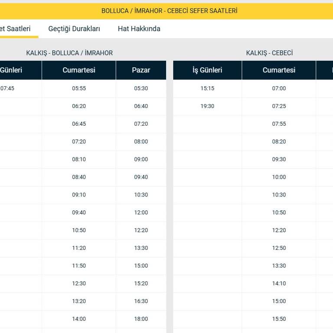This screenshot has height=333, width=333.
Task: Select the 14:00 Saturday Bolluca departure
Action: pyautogui.click(x=79, y=319)
